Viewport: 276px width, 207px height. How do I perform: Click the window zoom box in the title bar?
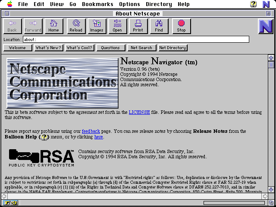(x=268, y=13)
